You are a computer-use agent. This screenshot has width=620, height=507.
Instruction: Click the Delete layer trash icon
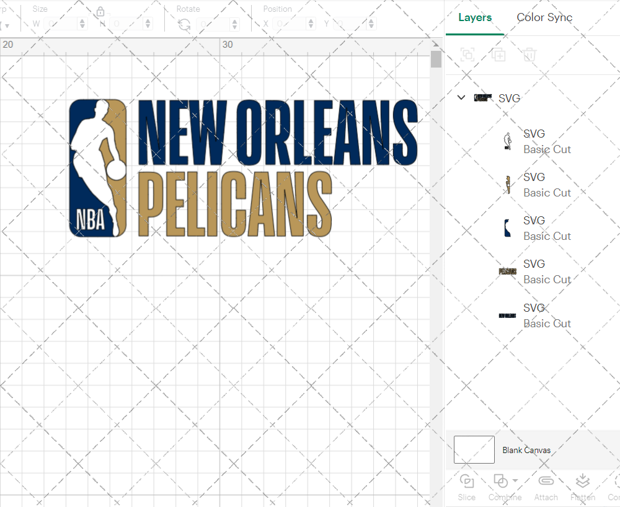[529, 54]
